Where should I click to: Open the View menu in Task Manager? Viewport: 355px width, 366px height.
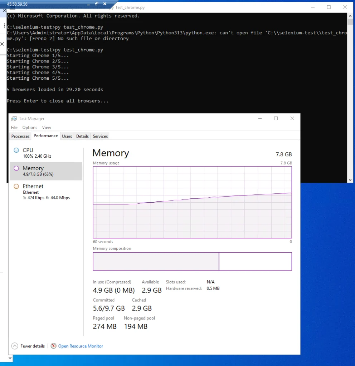coord(47,128)
